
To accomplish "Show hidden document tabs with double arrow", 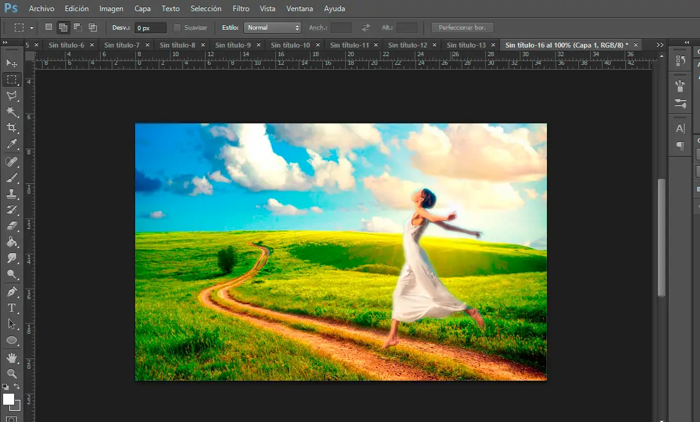I will point(660,45).
